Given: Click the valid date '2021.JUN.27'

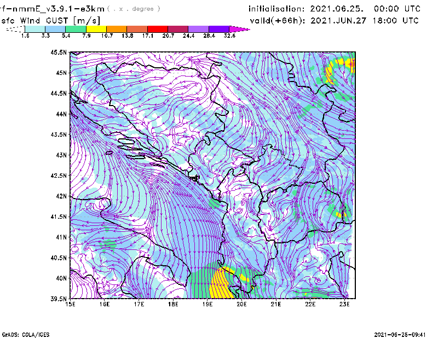Looking at the screenshot, I should [x=338, y=21].
